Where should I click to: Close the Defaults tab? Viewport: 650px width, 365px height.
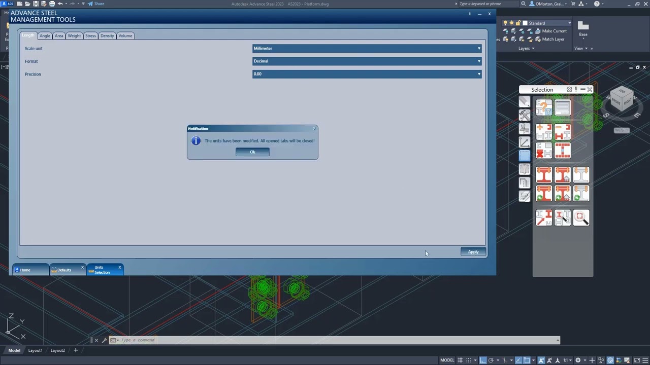(x=82, y=267)
